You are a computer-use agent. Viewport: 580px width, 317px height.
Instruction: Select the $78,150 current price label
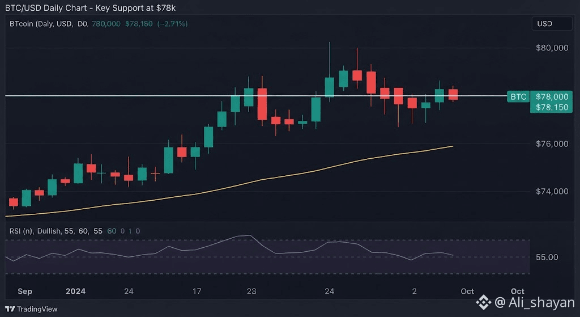click(x=552, y=107)
